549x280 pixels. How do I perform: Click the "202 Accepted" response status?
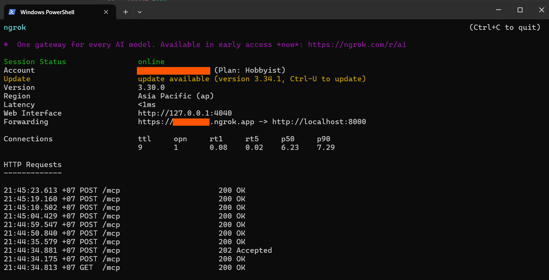tap(245, 251)
